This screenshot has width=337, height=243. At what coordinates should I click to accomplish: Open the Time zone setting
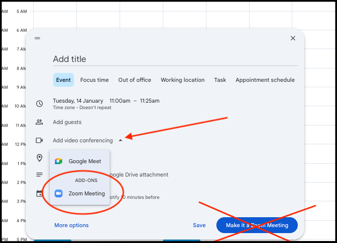[x=64, y=108]
